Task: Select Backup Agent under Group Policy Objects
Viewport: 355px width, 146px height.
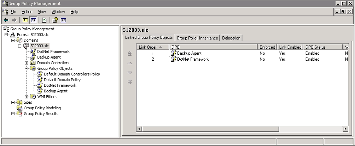Action: point(56,91)
